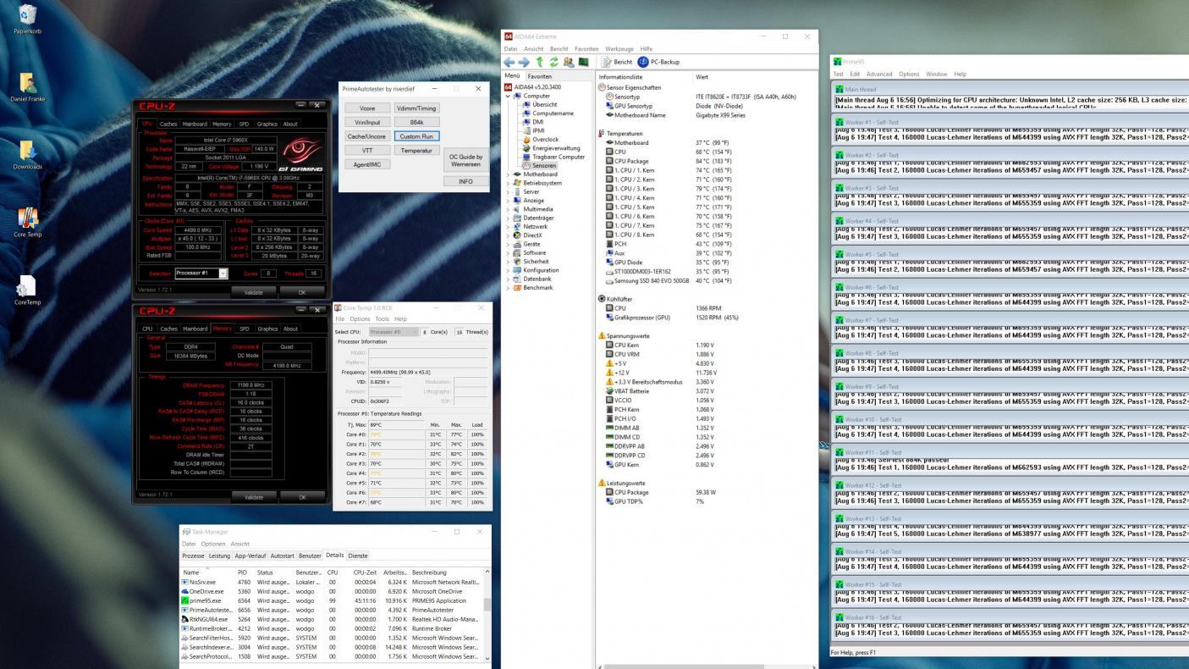The height and width of the screenshot is (669, 1189).
Task: Expand the Benchmark tree node
Action: coord(508,288)
